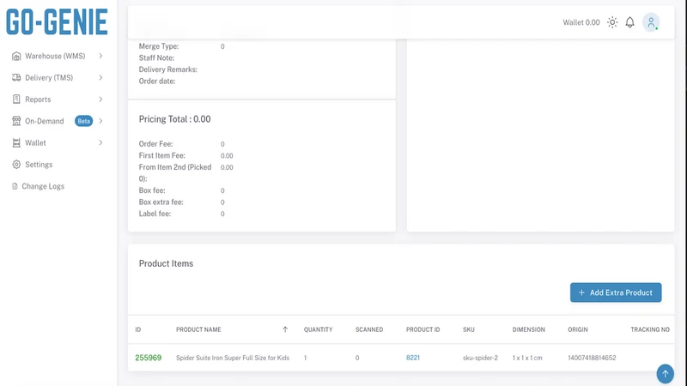
Task: Click the Wallet sidebar icon
Action: click(x=16, y=142)
